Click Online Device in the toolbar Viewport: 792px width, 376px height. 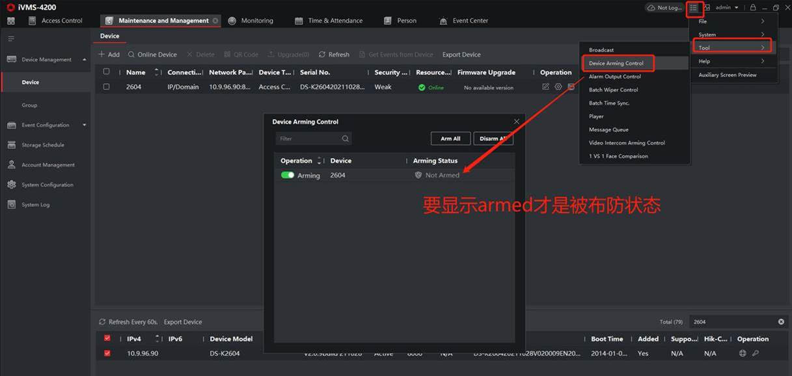(x=152, y=55)
